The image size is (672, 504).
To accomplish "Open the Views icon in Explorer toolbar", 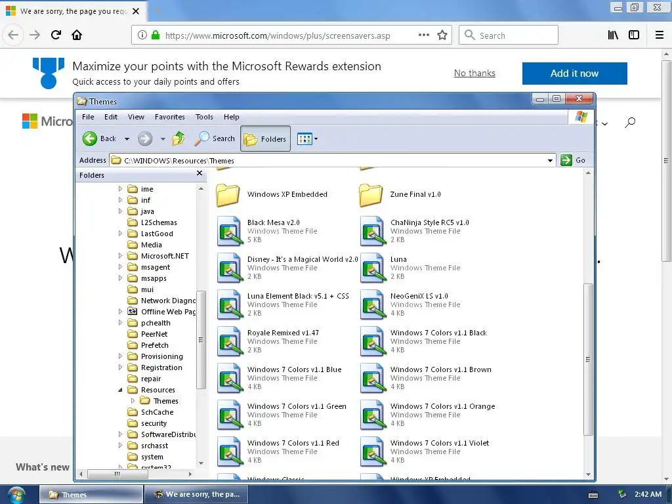I will pos(304,139).
